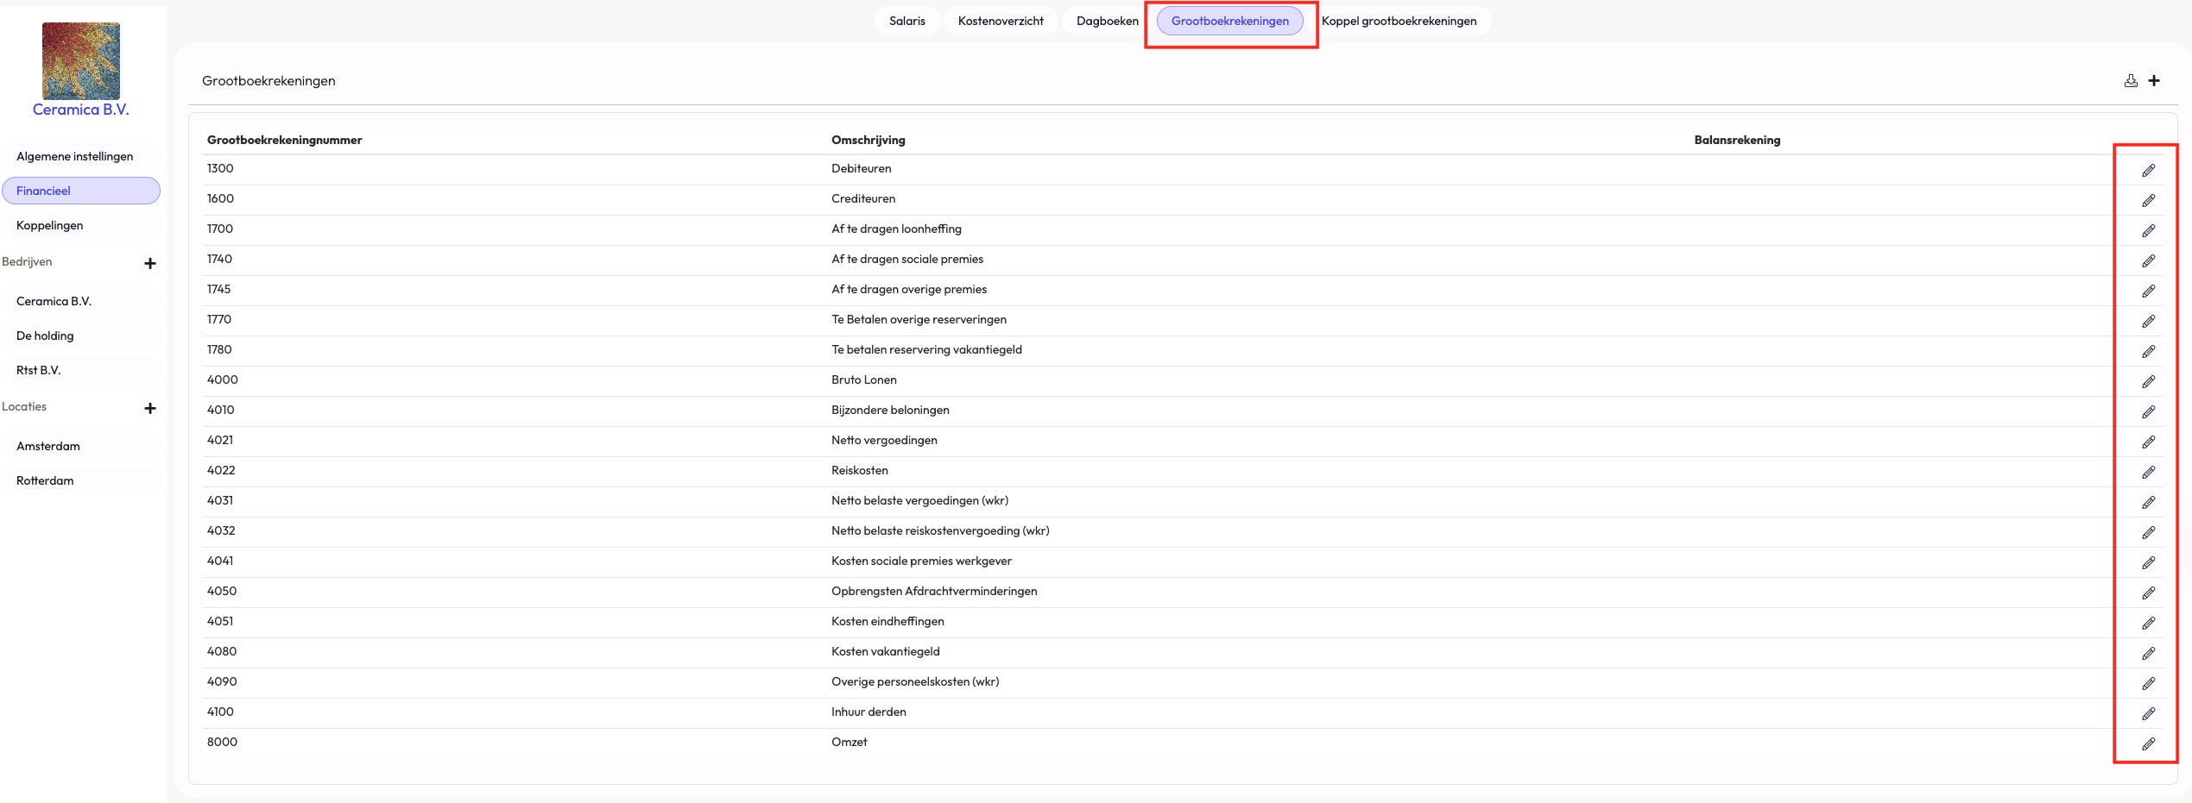The width and height of the screenshot is (2192, 803).
Task: Edit the 4000 Bruto Lonen row
Action: pyautogui.click(x=2148, y=382)
